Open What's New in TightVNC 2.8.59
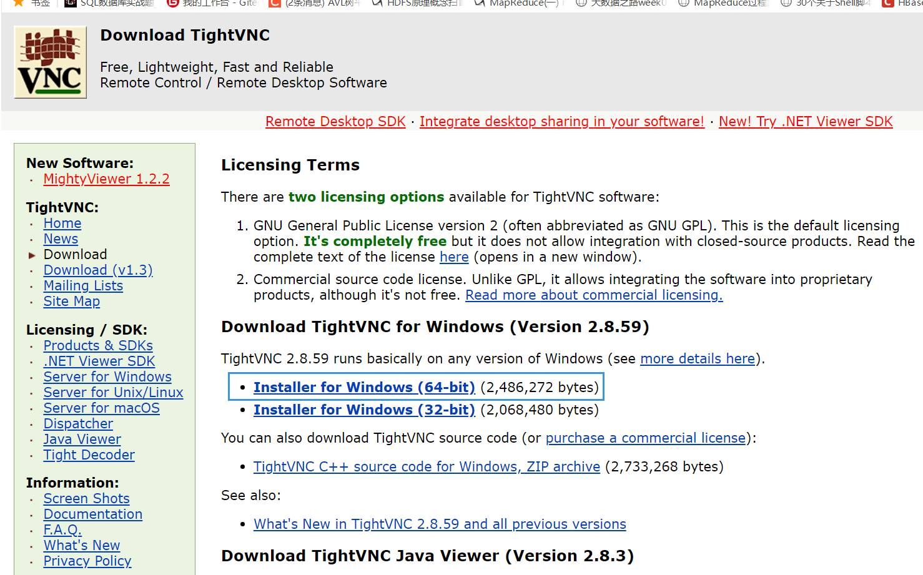This screenshot has width=923, height=575. tap(439, 524)
